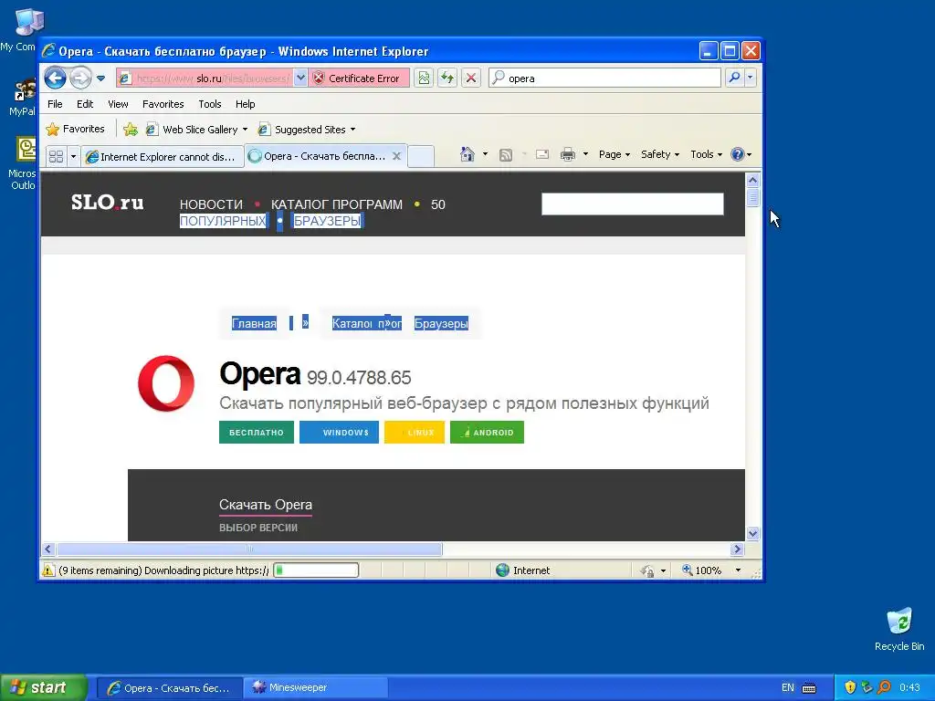Open the Favorites star center button
The image size is (935, 701).
coord(75,129)
